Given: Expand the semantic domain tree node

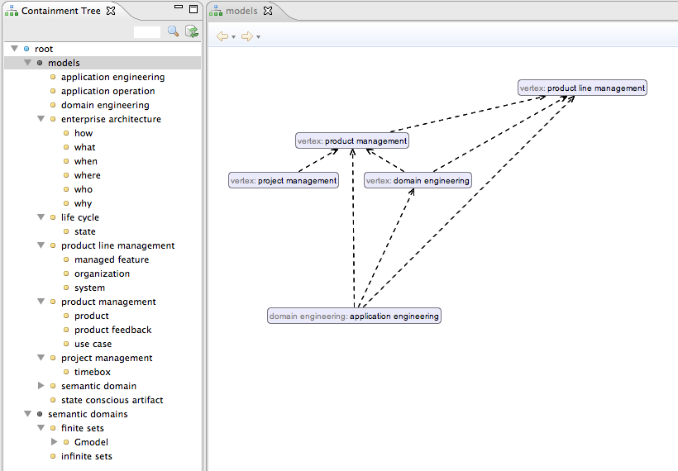Looking at the screenshot, I should pyautogui.click(x=41, y=386).
